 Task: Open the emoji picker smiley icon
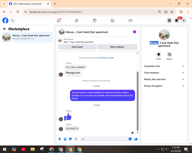click(130, 139)
